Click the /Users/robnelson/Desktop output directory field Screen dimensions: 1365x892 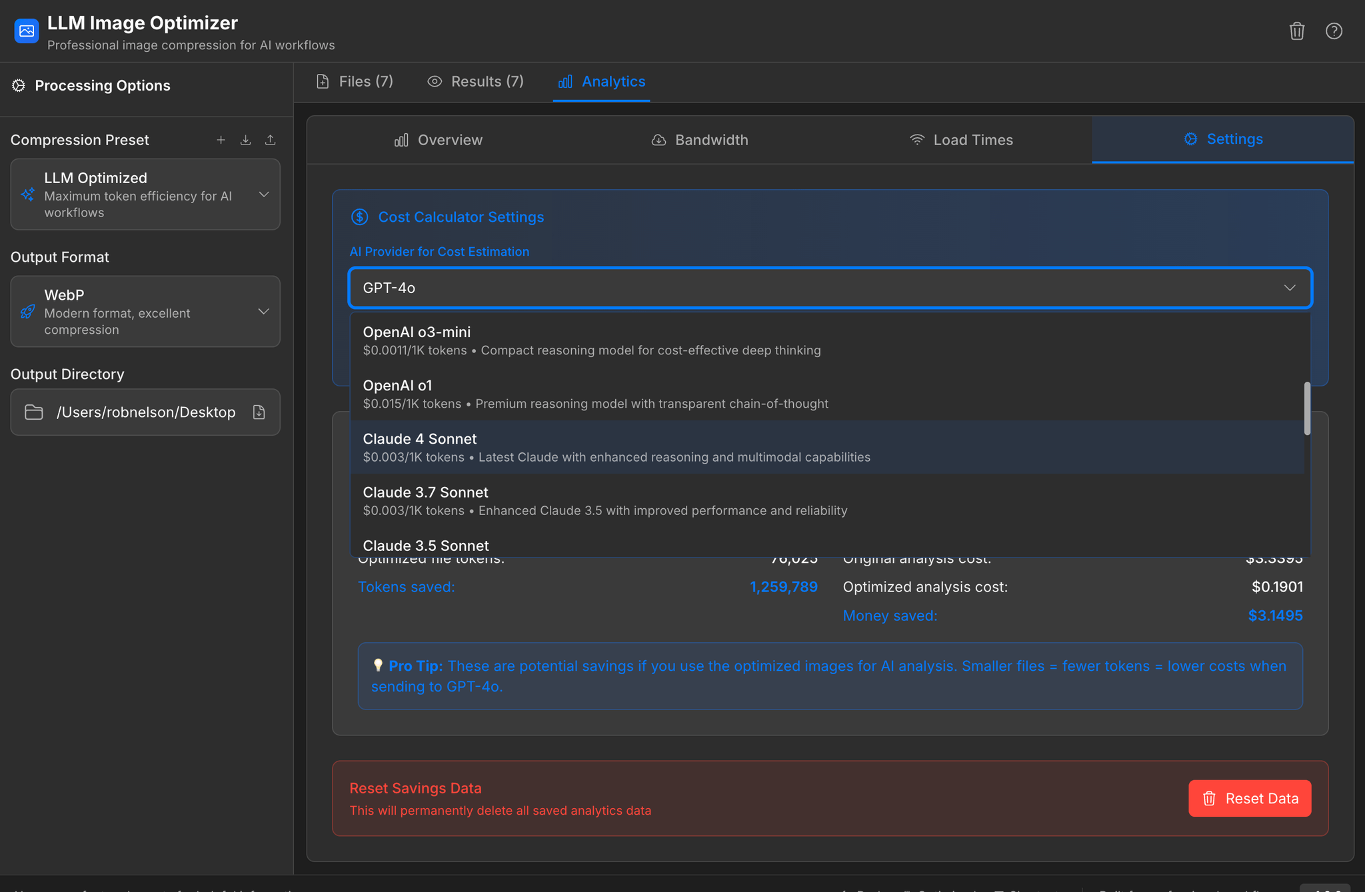pyautogui.click(x=145, y=412)
